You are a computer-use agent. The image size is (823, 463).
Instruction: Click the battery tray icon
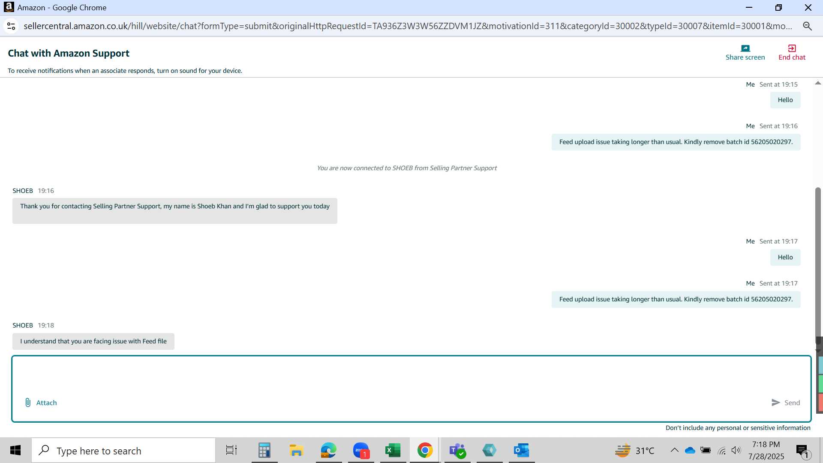(706, 451)
